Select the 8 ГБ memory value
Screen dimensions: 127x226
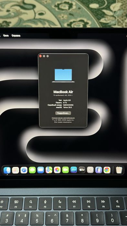[65, 103]
